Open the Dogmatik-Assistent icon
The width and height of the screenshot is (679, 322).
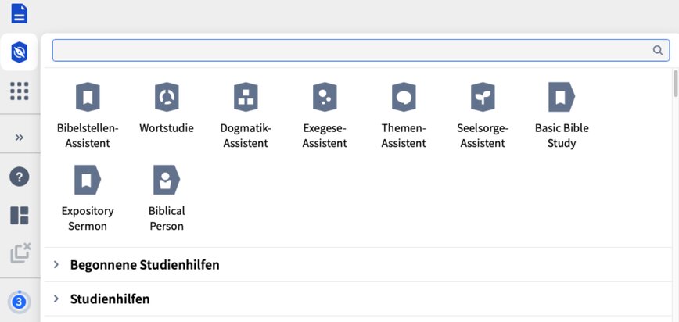coord(246,98)
